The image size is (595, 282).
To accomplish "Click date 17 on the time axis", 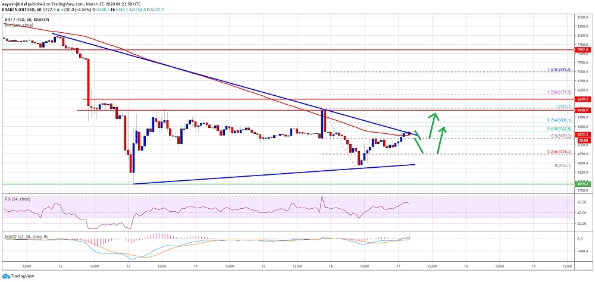I will tap(398, 267).
